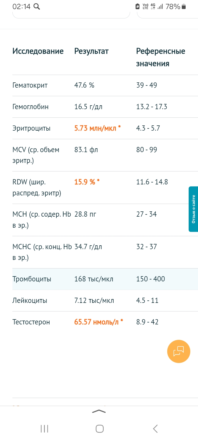Tap the Лейкоциты row label
The image size is (198, 441).
click(x=30, y=300)
